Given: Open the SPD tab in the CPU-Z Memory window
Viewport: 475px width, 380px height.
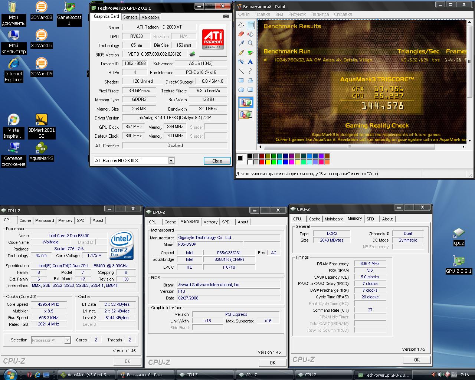Looking at the screenshot, I should 370,219.
